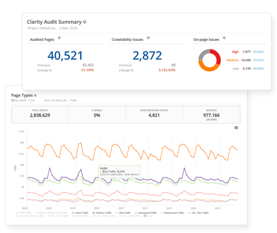Toggle Cat - Kids Traffic legend entry
The image size is (277, 233).
tap(58, 216)
